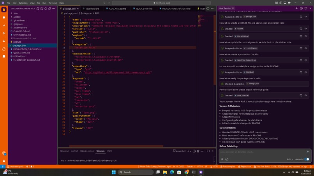314x176 pixels.
Task: Close the New Session chat tab
Action: pyautogui.click(x=233, y=9)
